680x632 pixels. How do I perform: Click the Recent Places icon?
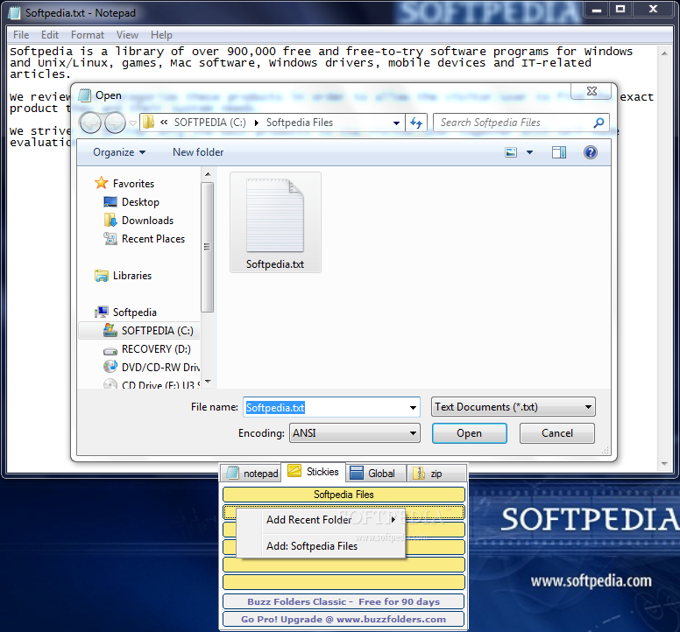pos(110,238)
